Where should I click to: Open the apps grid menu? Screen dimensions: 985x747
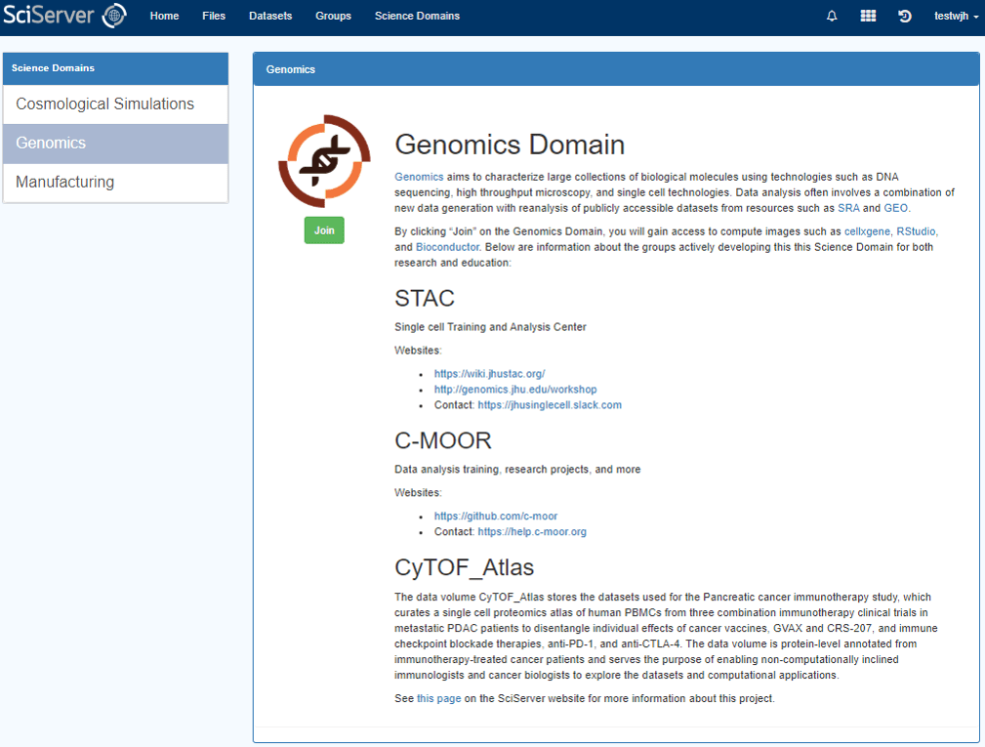(x=868, y=16)
